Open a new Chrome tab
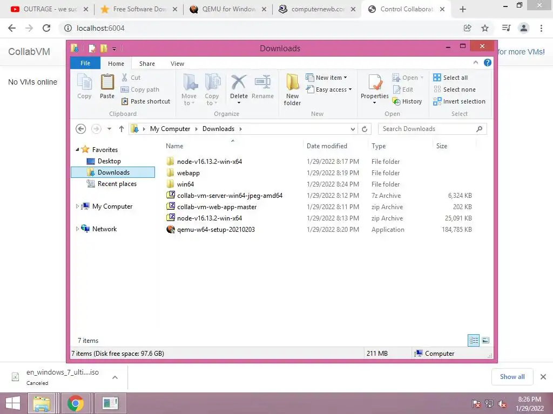 [x=463, y=9]
